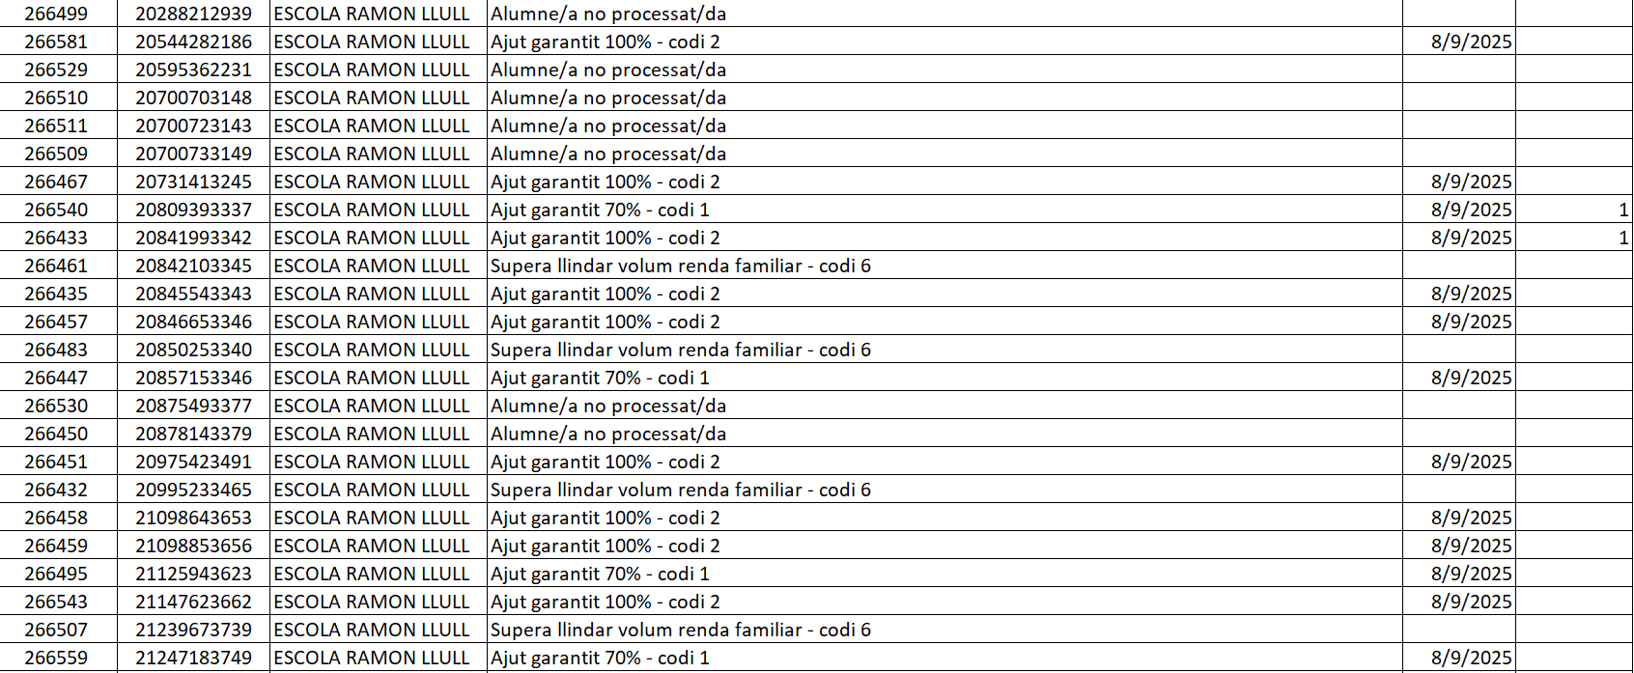1634x673 pixels.
Task: Click cell containing 20700703148
Action: click(193, 98)
